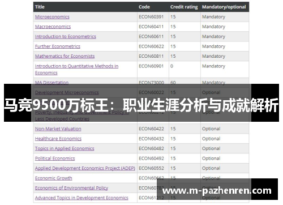Click Optional status in Non-Market Valuation row
Viewport: 283px width, 205px height.
[x=211, y=129]
